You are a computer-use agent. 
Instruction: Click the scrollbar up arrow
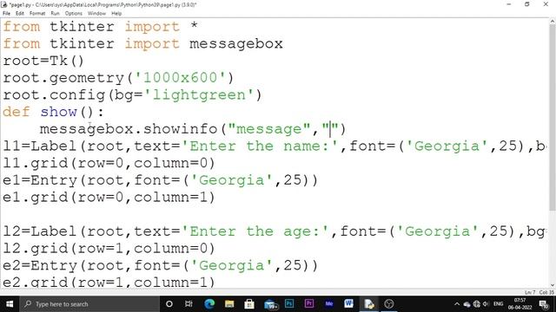(553, 22)
